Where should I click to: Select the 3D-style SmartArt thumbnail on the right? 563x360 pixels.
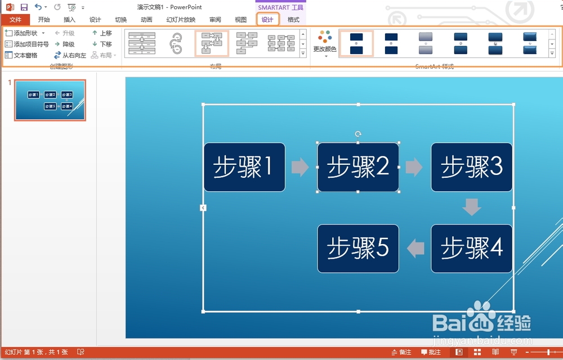528,43
